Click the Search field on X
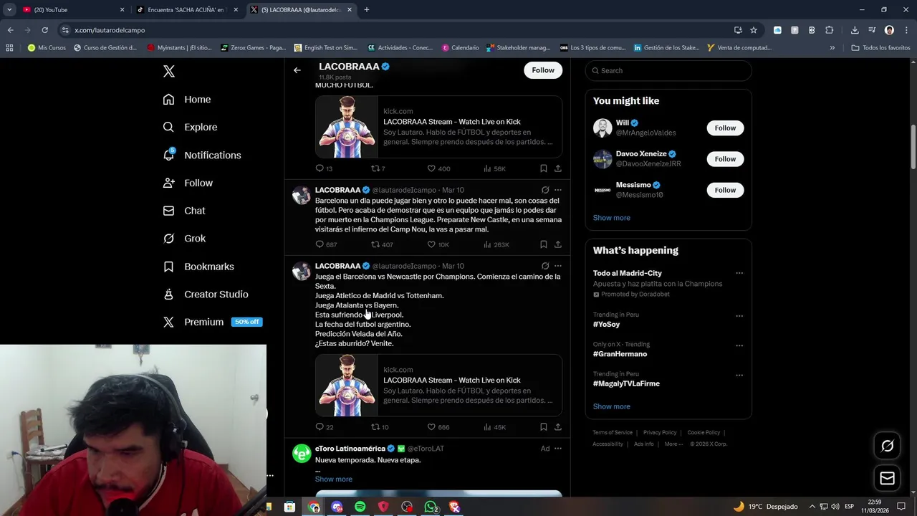917x516 pixels. [668, 70]
